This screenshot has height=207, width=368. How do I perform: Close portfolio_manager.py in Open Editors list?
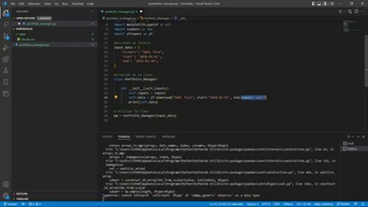pos(19,24)
